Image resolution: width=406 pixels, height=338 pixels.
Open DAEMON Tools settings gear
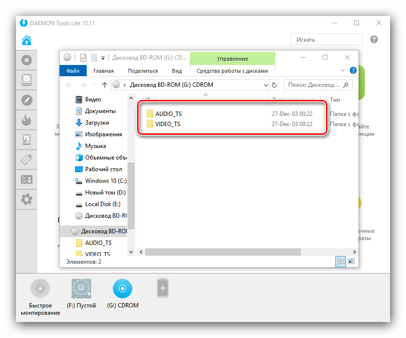point(27,198)
